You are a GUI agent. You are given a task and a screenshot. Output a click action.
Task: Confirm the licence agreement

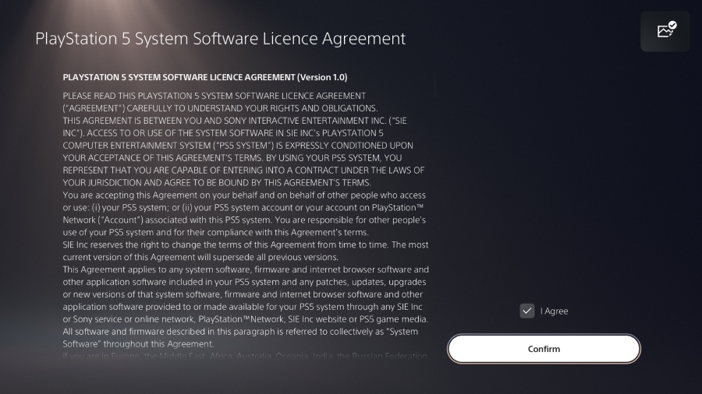point(544,349)
